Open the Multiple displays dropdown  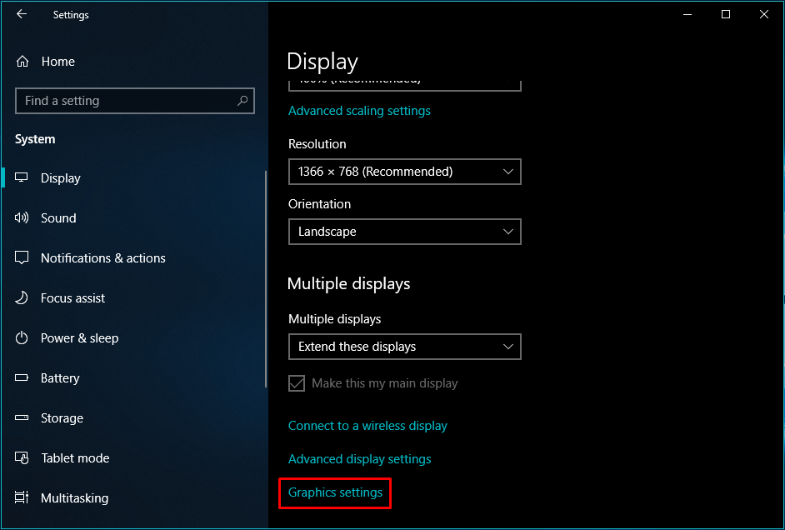404,347
